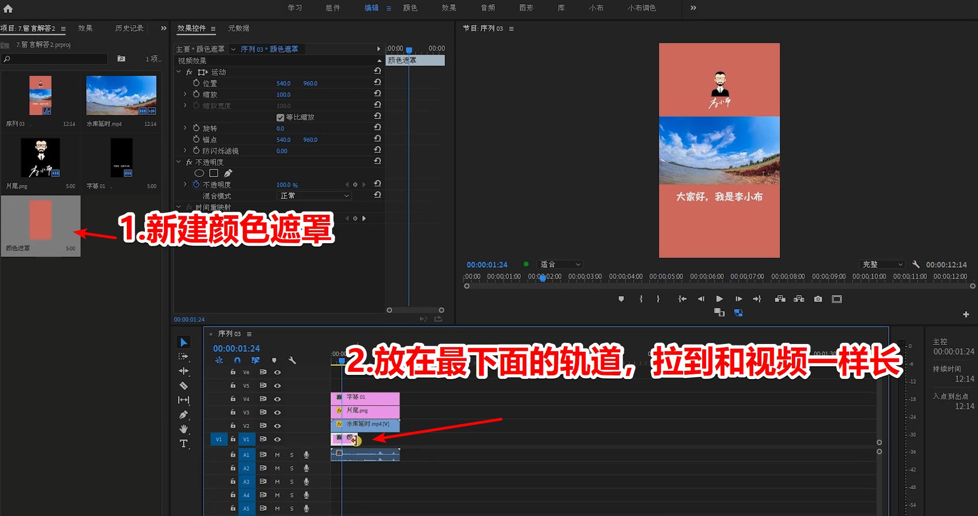The width and height of the screenshot is (978, 516).
Task: Mute the A1 audio track
Action: 277,454
